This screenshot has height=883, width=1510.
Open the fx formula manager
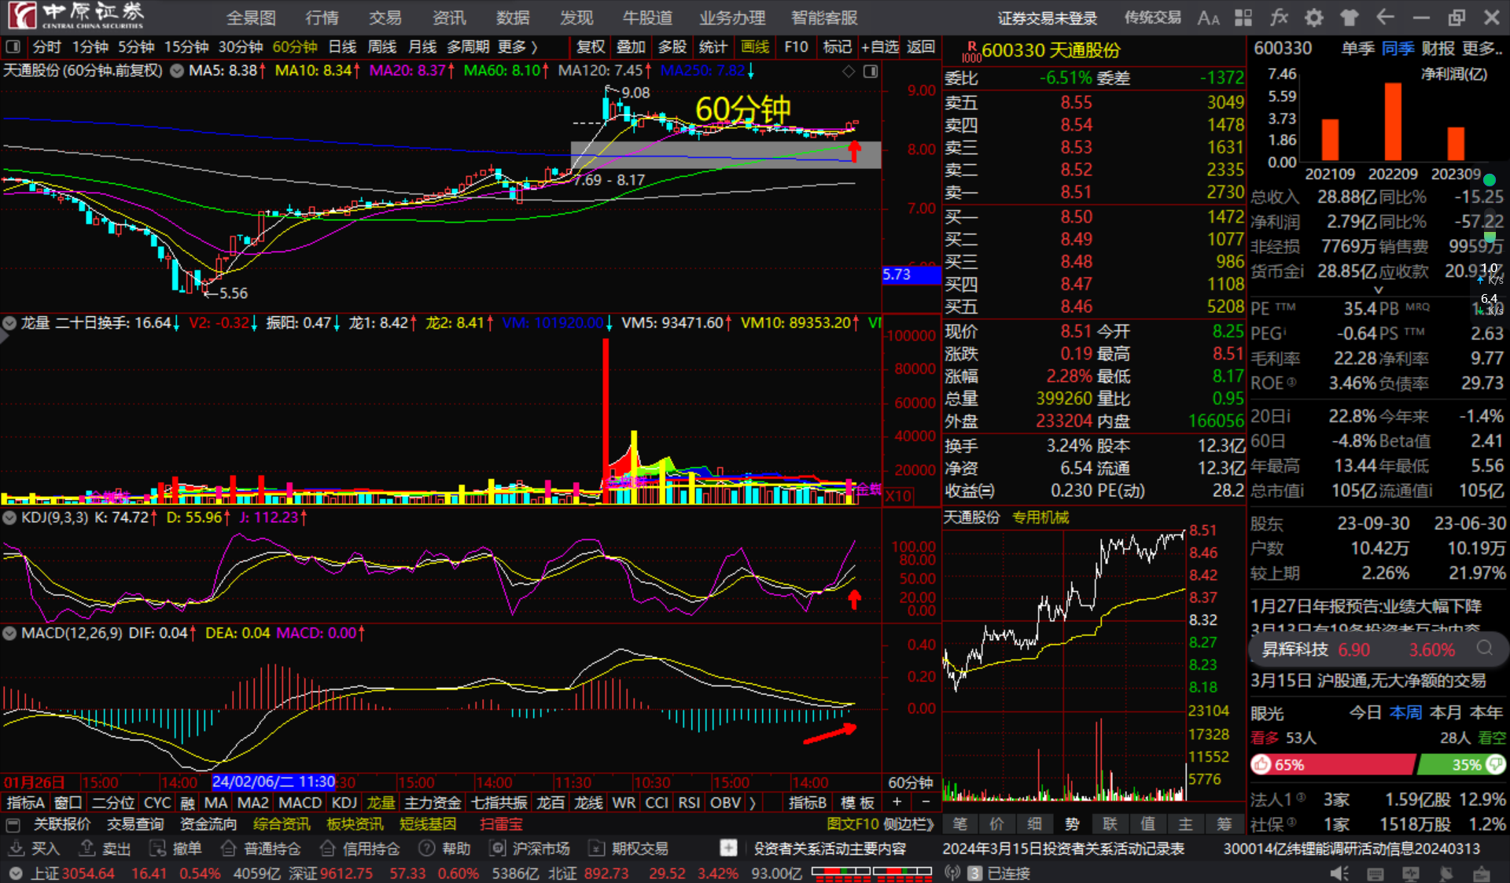(x=1279, y=17)
